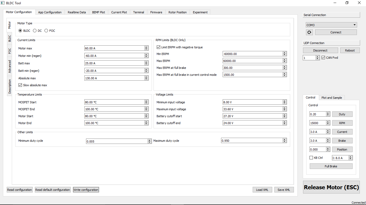Viewport: 366px width, 205px height.
Task: Enable the KB Ctrl checkbox
Action: [x=311, y=158]
